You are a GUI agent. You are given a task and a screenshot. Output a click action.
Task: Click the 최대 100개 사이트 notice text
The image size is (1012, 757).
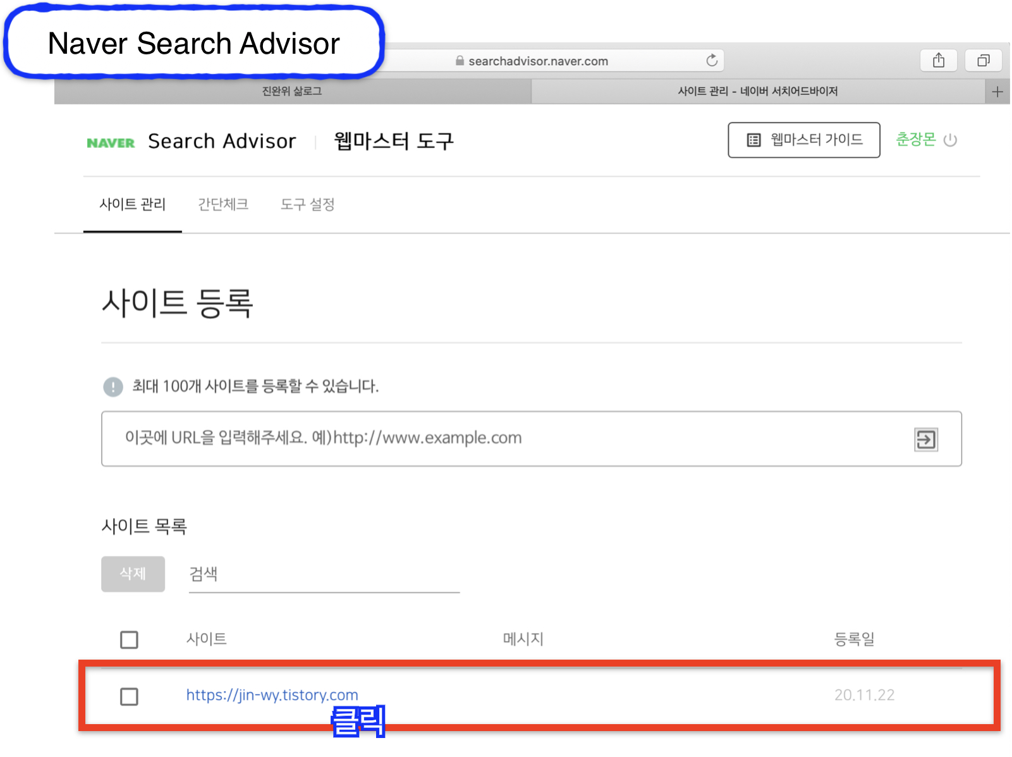(255, 386)
